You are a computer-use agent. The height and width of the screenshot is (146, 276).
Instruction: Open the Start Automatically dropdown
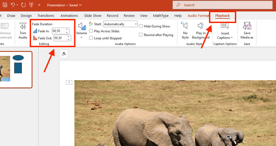(120, 24)
